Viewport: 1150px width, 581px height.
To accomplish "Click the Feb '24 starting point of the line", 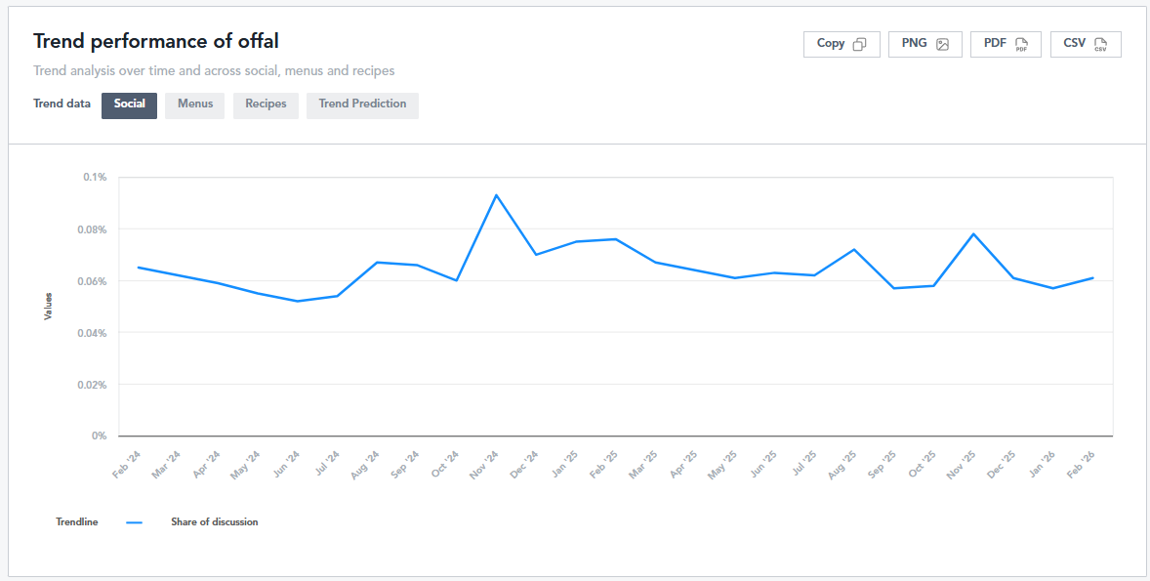I will [139, 267].
